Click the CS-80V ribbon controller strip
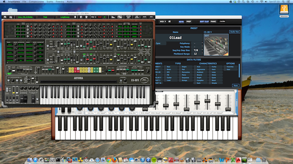The height and width of the screenshot is (164, 293). tap(79, 82)
